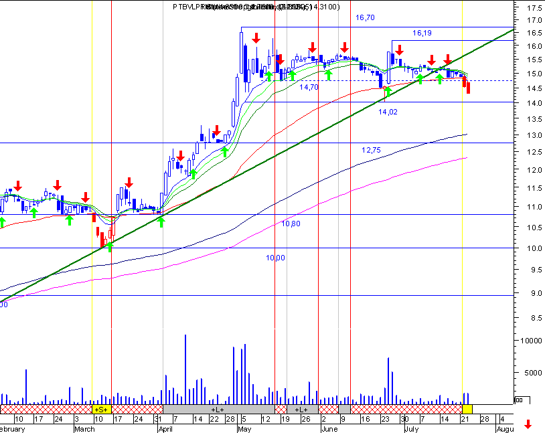
Task: Click the 15.5 price axis value
Action: 534,60
